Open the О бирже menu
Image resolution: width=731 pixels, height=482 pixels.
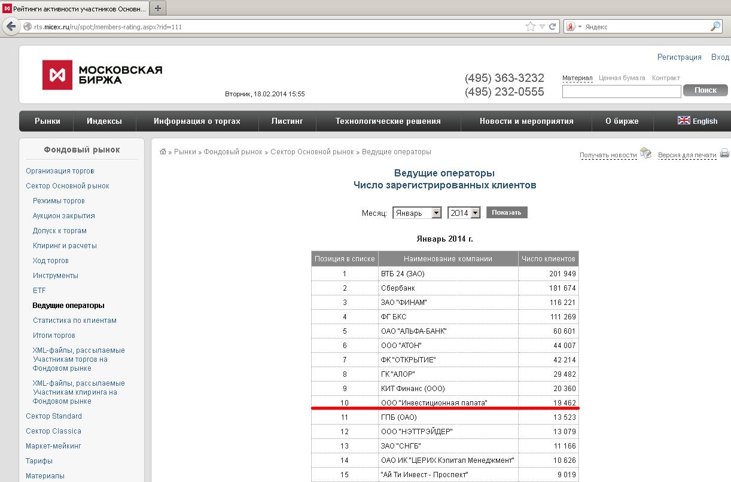(622, 121)
